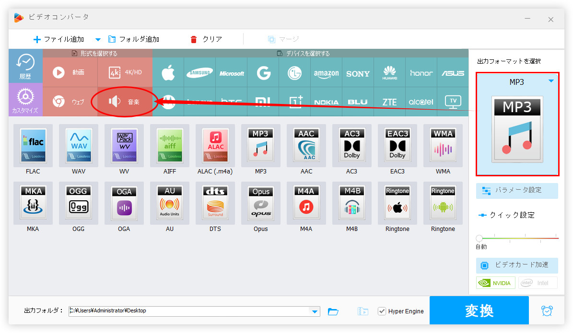Open the large MP3 output format thumbnail
Viewport: 573px width, 333px height.
click(x=517, y=129)
